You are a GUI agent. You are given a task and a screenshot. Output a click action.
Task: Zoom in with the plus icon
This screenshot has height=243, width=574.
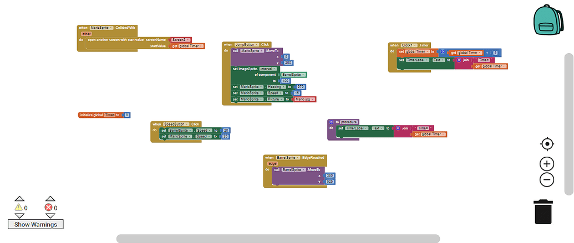coord(547,164)
